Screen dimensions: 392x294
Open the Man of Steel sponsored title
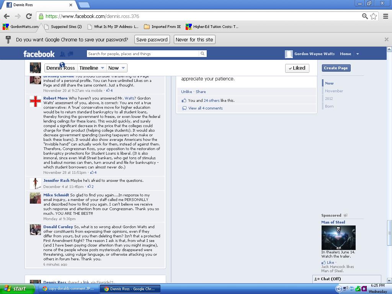pyautogui.click(x=333, y=222)
